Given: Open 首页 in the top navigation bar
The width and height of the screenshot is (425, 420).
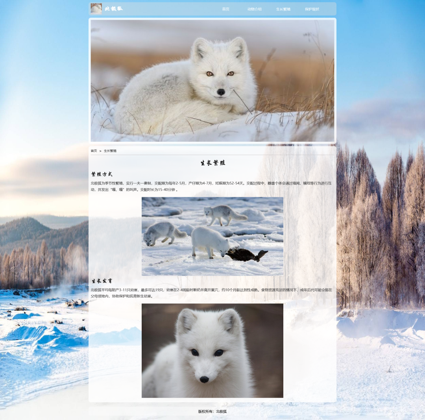Looking at the screenshot, I should click(x=225, y=9).
